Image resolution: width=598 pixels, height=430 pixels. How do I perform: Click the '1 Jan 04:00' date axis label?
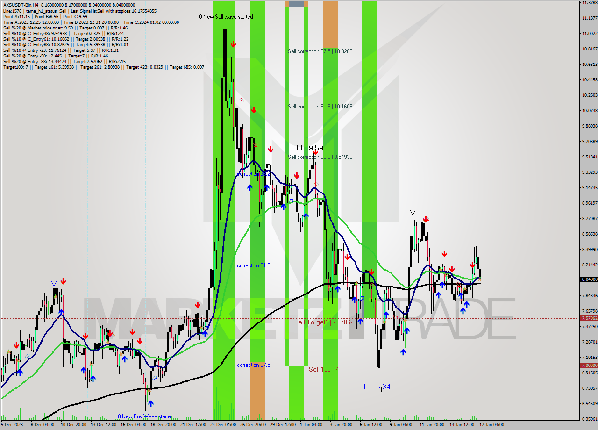click(x=311, y=425)
